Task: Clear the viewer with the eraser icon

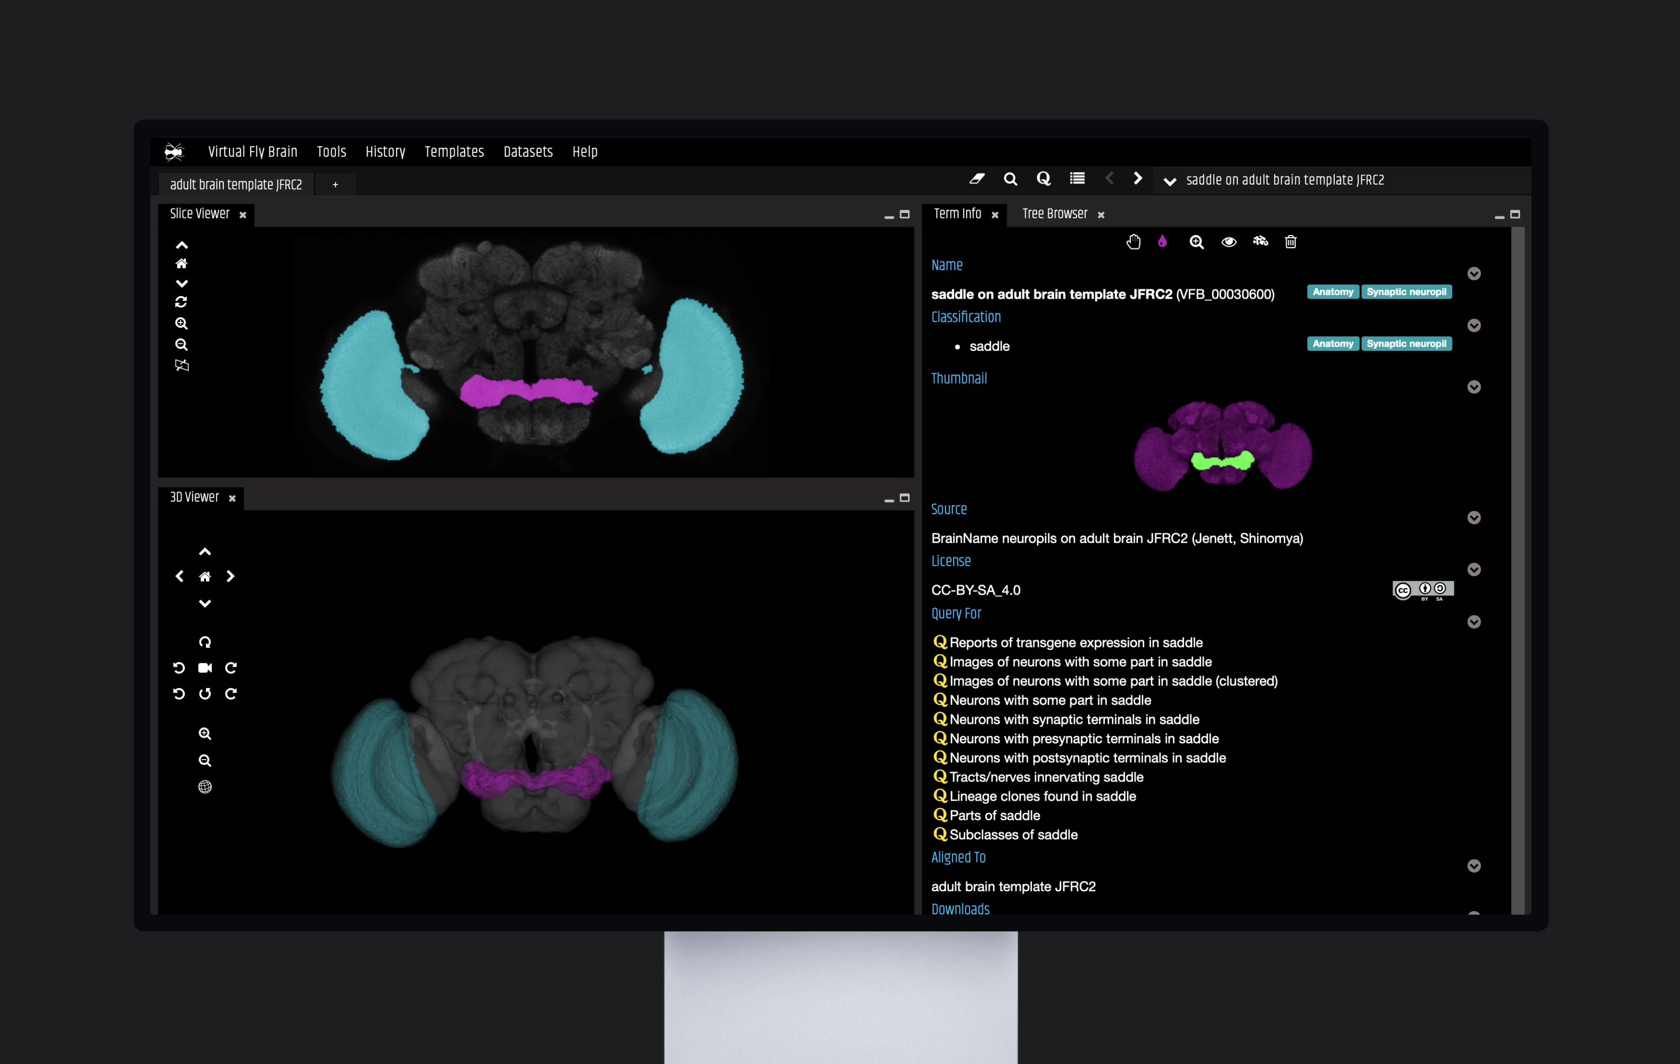Action: pos(977,179)
